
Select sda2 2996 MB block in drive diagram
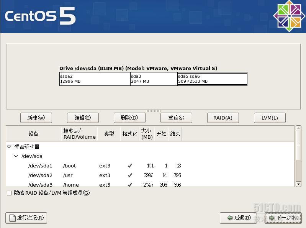tap(96, 79)
